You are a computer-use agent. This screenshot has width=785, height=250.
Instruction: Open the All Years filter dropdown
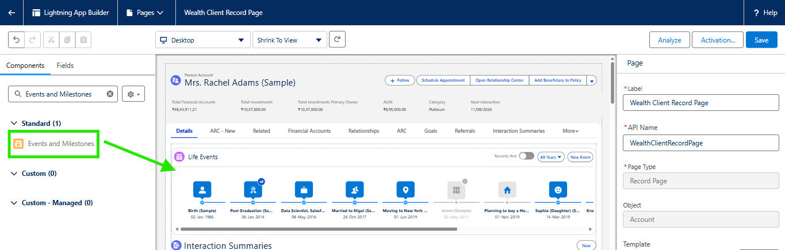550,157
